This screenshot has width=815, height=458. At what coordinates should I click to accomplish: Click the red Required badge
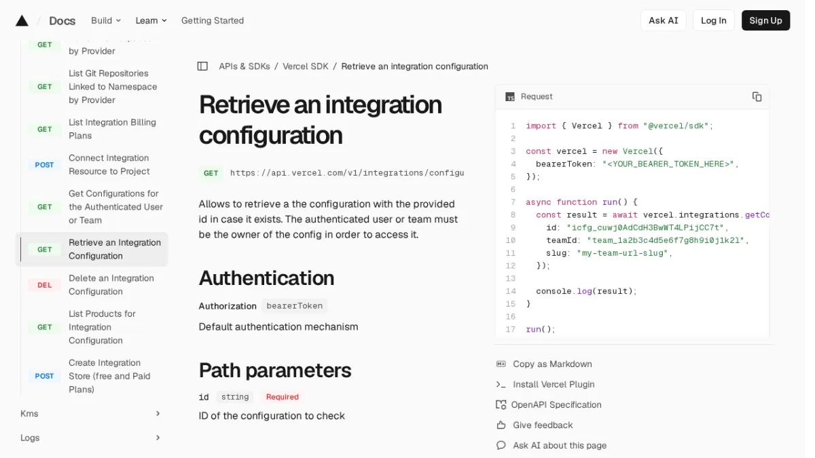283,397
